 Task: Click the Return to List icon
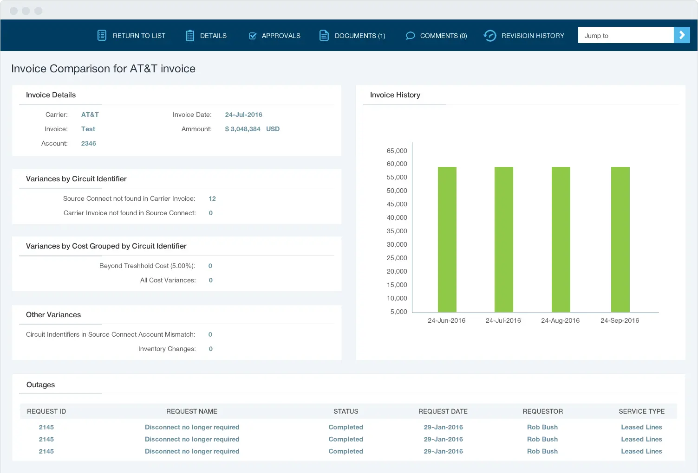[102, 35]
